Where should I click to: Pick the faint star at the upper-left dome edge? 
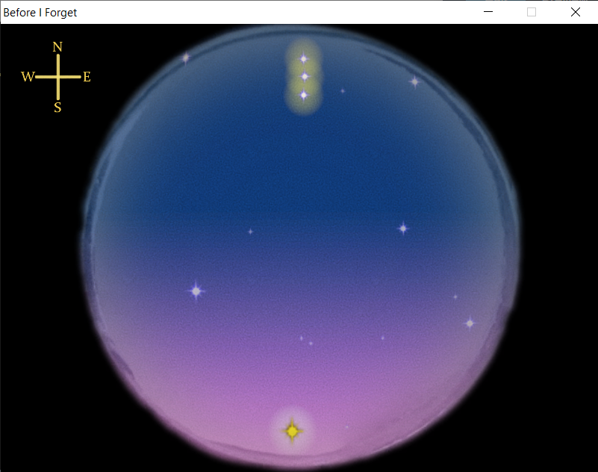[x=186, y=58]
